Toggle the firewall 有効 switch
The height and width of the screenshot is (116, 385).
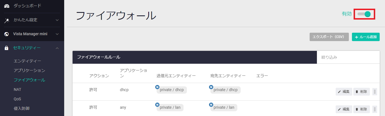coord(365,14)
